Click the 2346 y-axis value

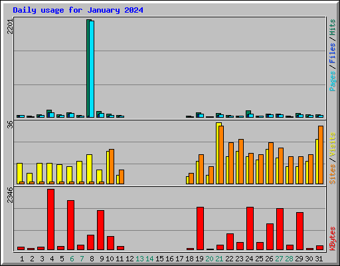click(x=10, y=195)
